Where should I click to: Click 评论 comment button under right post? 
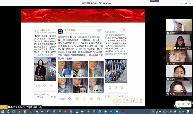108,96
